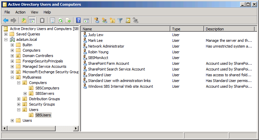Click the Refresh toolbar icon

tap(61, 21)
